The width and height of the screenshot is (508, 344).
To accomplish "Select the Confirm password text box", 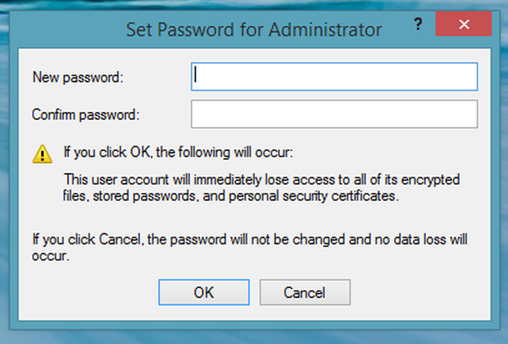I will pos(334,114).
